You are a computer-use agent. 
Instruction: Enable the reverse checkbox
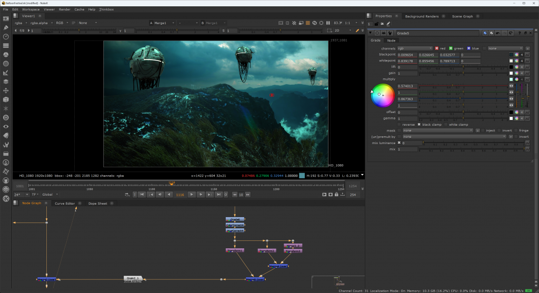click(x=399, y=125)
